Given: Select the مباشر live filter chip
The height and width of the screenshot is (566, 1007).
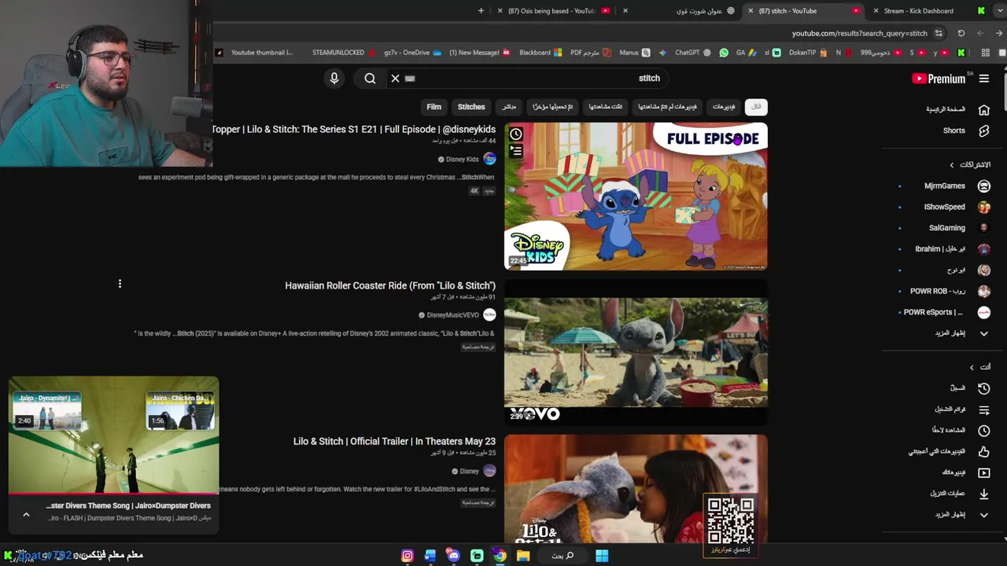Looking at the screenshot, I should (509, 107).
